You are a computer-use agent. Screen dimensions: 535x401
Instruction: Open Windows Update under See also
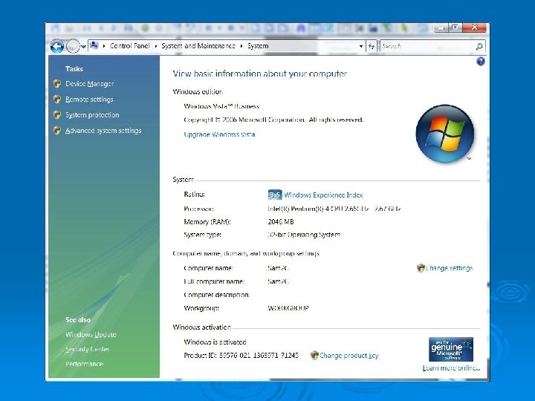tap(91, 334)
